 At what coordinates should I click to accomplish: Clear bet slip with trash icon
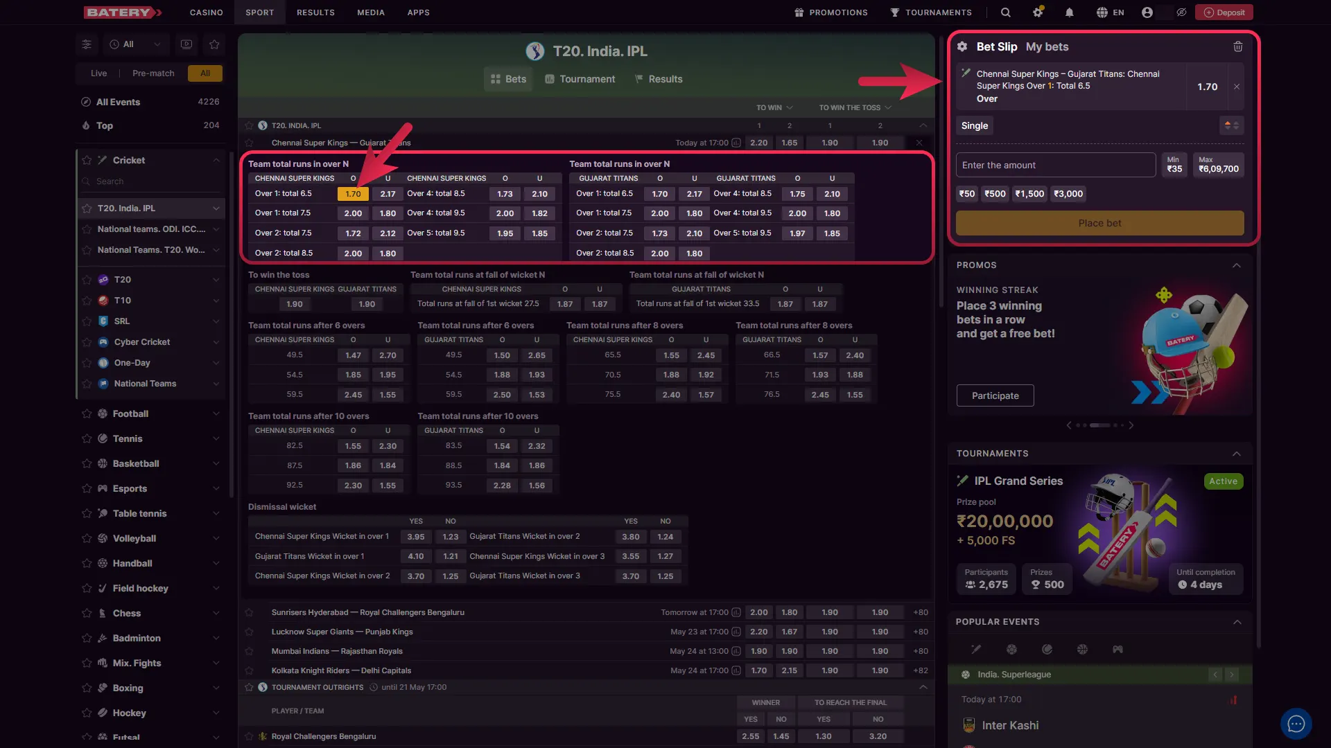(x=1238, y=46)
